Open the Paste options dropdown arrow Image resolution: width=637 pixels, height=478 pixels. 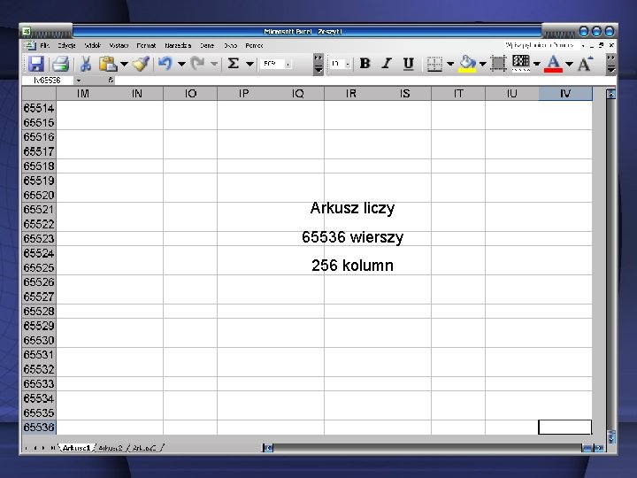pos(124,65)
